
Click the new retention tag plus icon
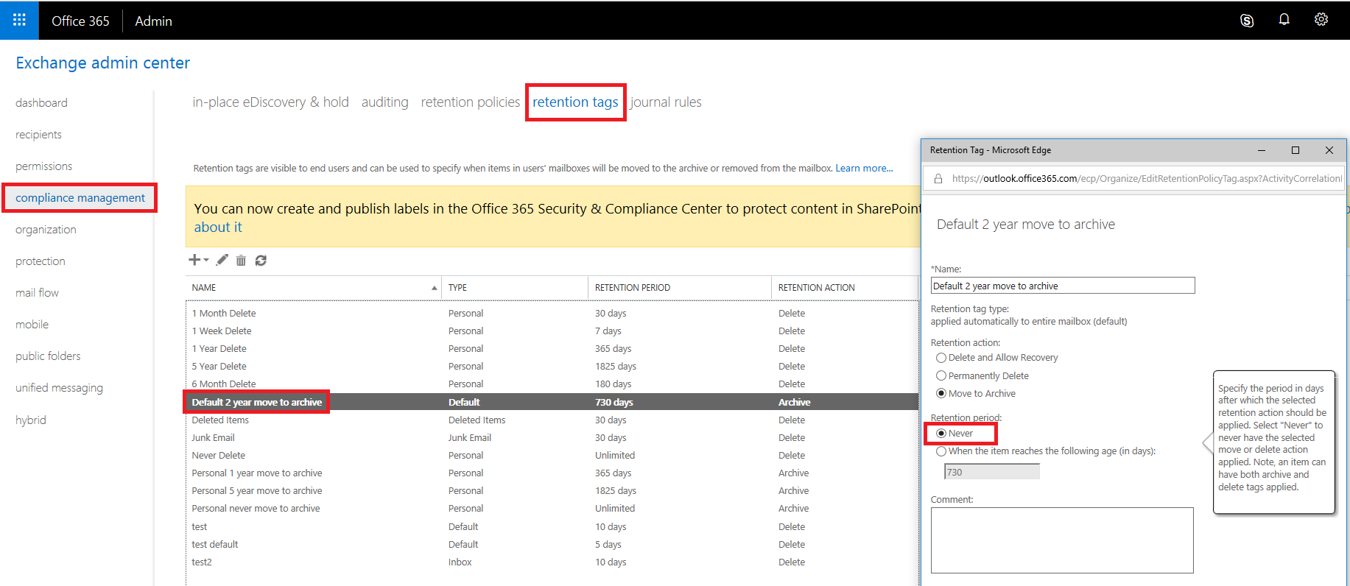pos(194,260)
